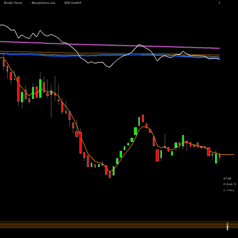Click the "87.40" price value
The image size is (238, 238).
227,178
